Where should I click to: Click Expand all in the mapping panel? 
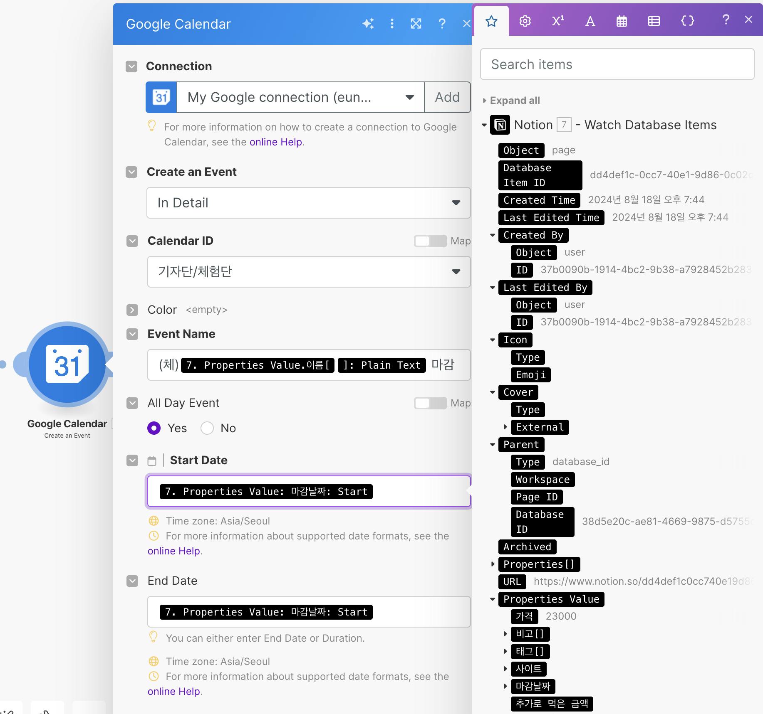coord(515,101)
